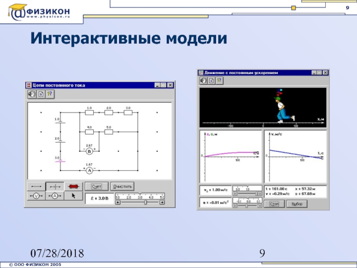Click the resistor labeled 5.0
This screenshot has width=357, height=268.
coord(108,132)
